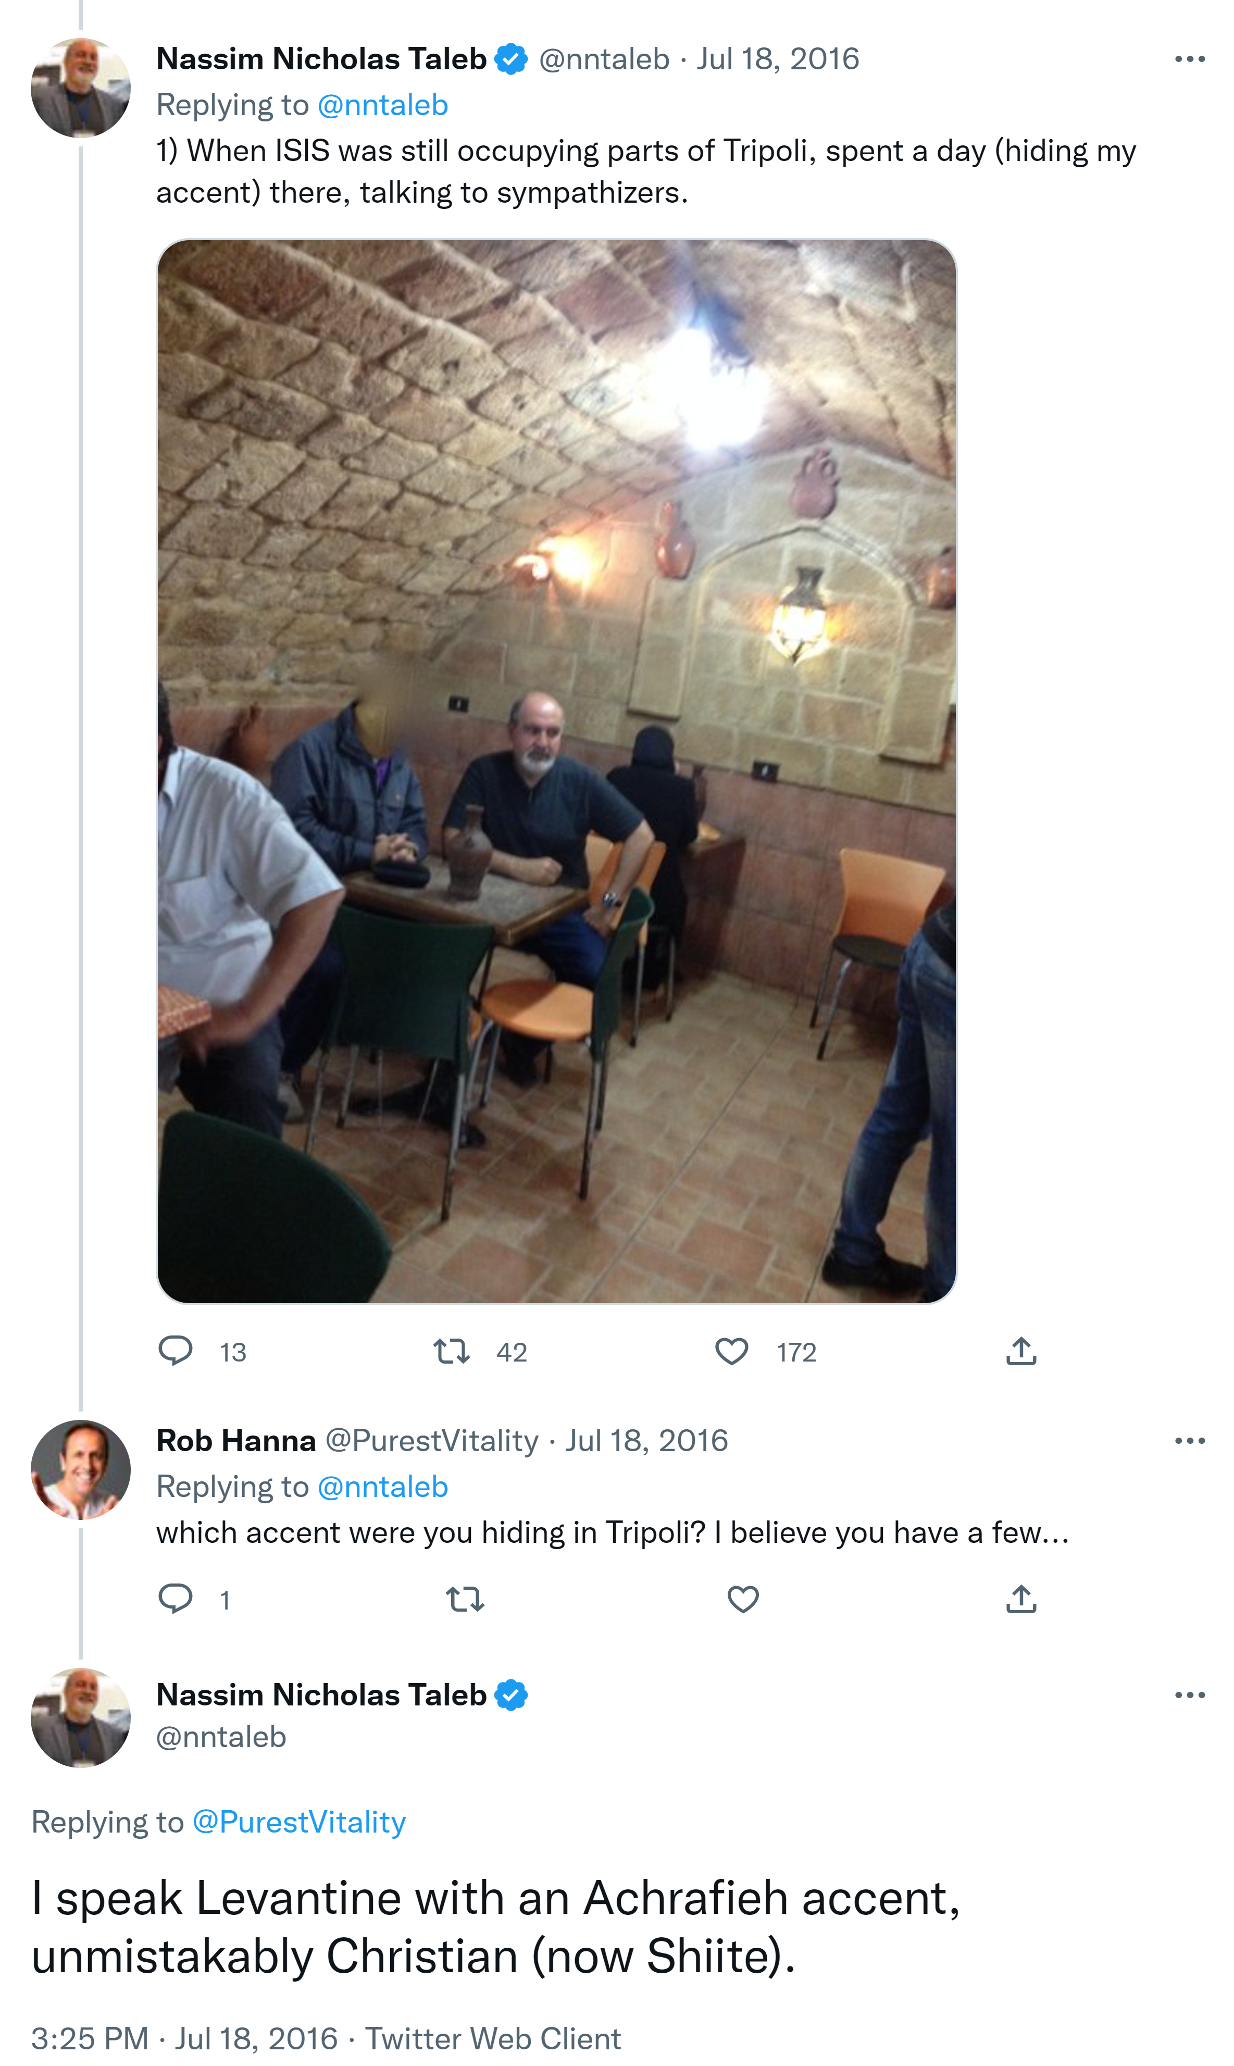1234x2066 pixels.
Task: Share Rob Hanna's tweet
Action: click(1021, 1599)
